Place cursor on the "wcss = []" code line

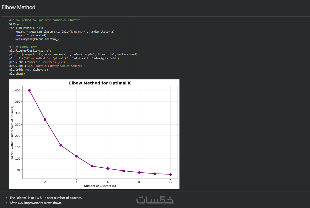(x=16, y=24)
